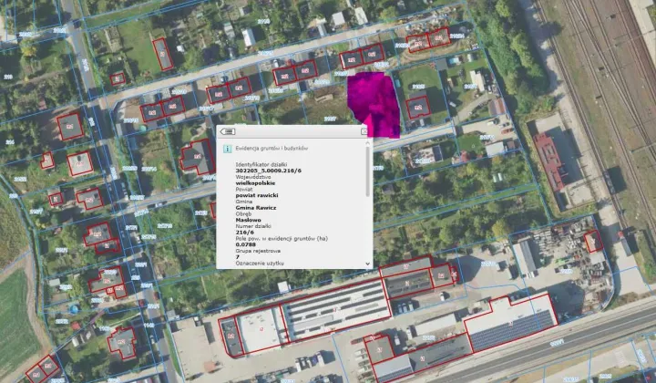Click the magenta highlighted parcel on map
Screen dimensions: 656x383
click(374, 100)
